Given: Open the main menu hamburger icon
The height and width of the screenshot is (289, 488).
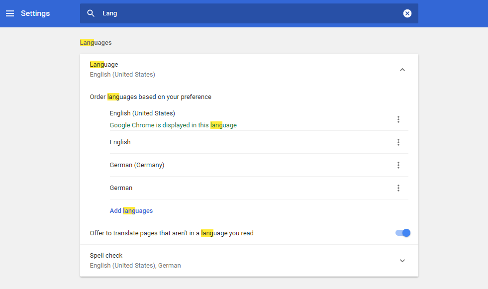Looking at the screenshot, I should click(x=10, y=13).
